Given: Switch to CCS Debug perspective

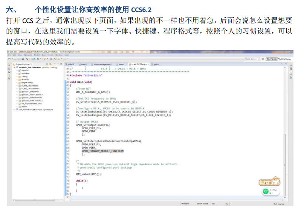Looking at the screenshot, I should (285, 59).
